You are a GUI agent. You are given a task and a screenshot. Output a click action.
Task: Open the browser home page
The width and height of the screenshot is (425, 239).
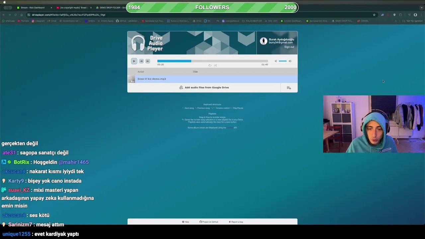pyautogui.click(x=21, y=15)
